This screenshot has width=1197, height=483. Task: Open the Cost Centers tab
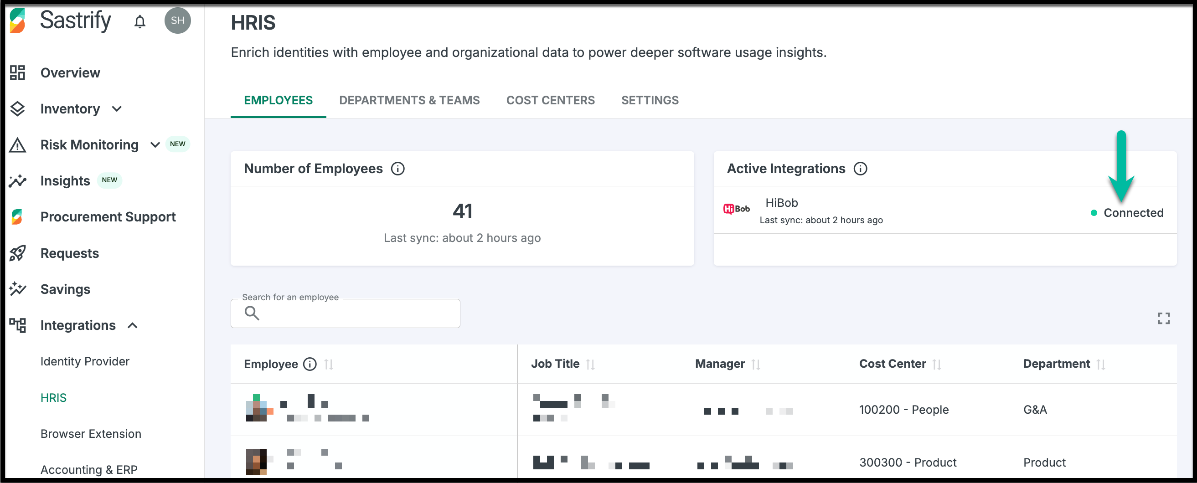coord(550,100)
